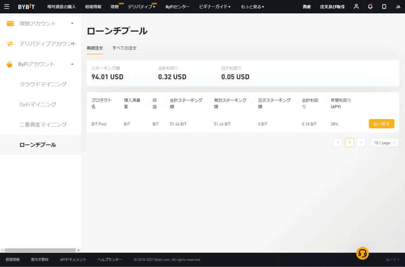Viewport: 405px width, 267px height.
Task: Open 資産 in top menu
Action: tap(307, 7)
